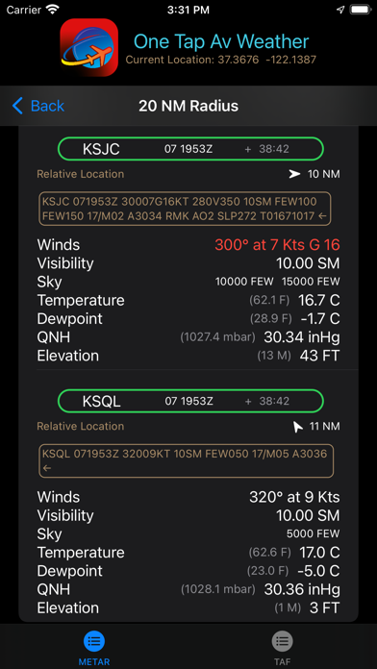
Task: Tap KSQL dewpoint value -5.0 C
Action: coord(318,571)
